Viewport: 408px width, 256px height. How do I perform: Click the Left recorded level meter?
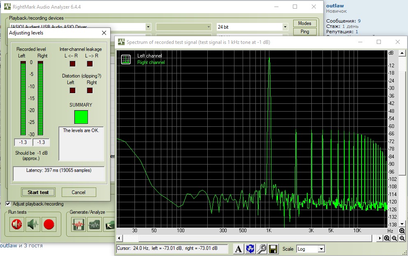23,98
